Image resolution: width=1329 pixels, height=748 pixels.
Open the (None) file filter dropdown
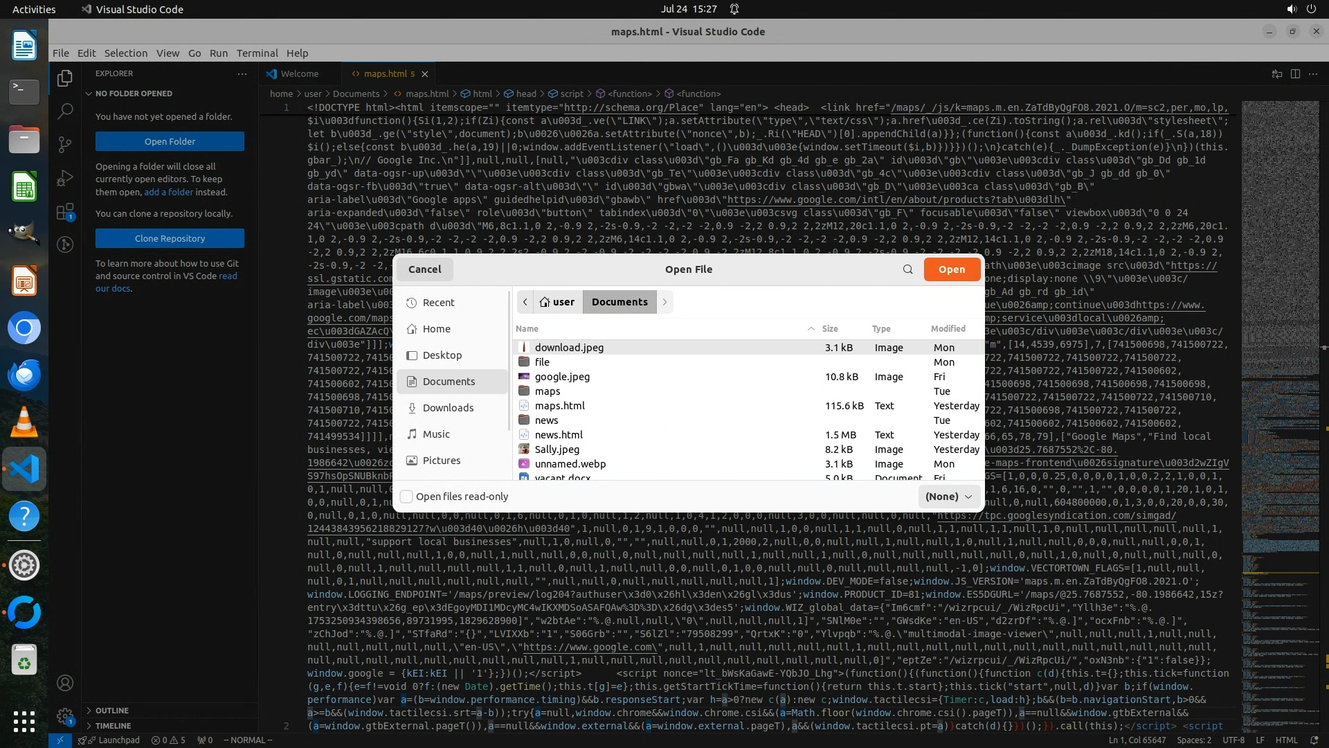949,497
